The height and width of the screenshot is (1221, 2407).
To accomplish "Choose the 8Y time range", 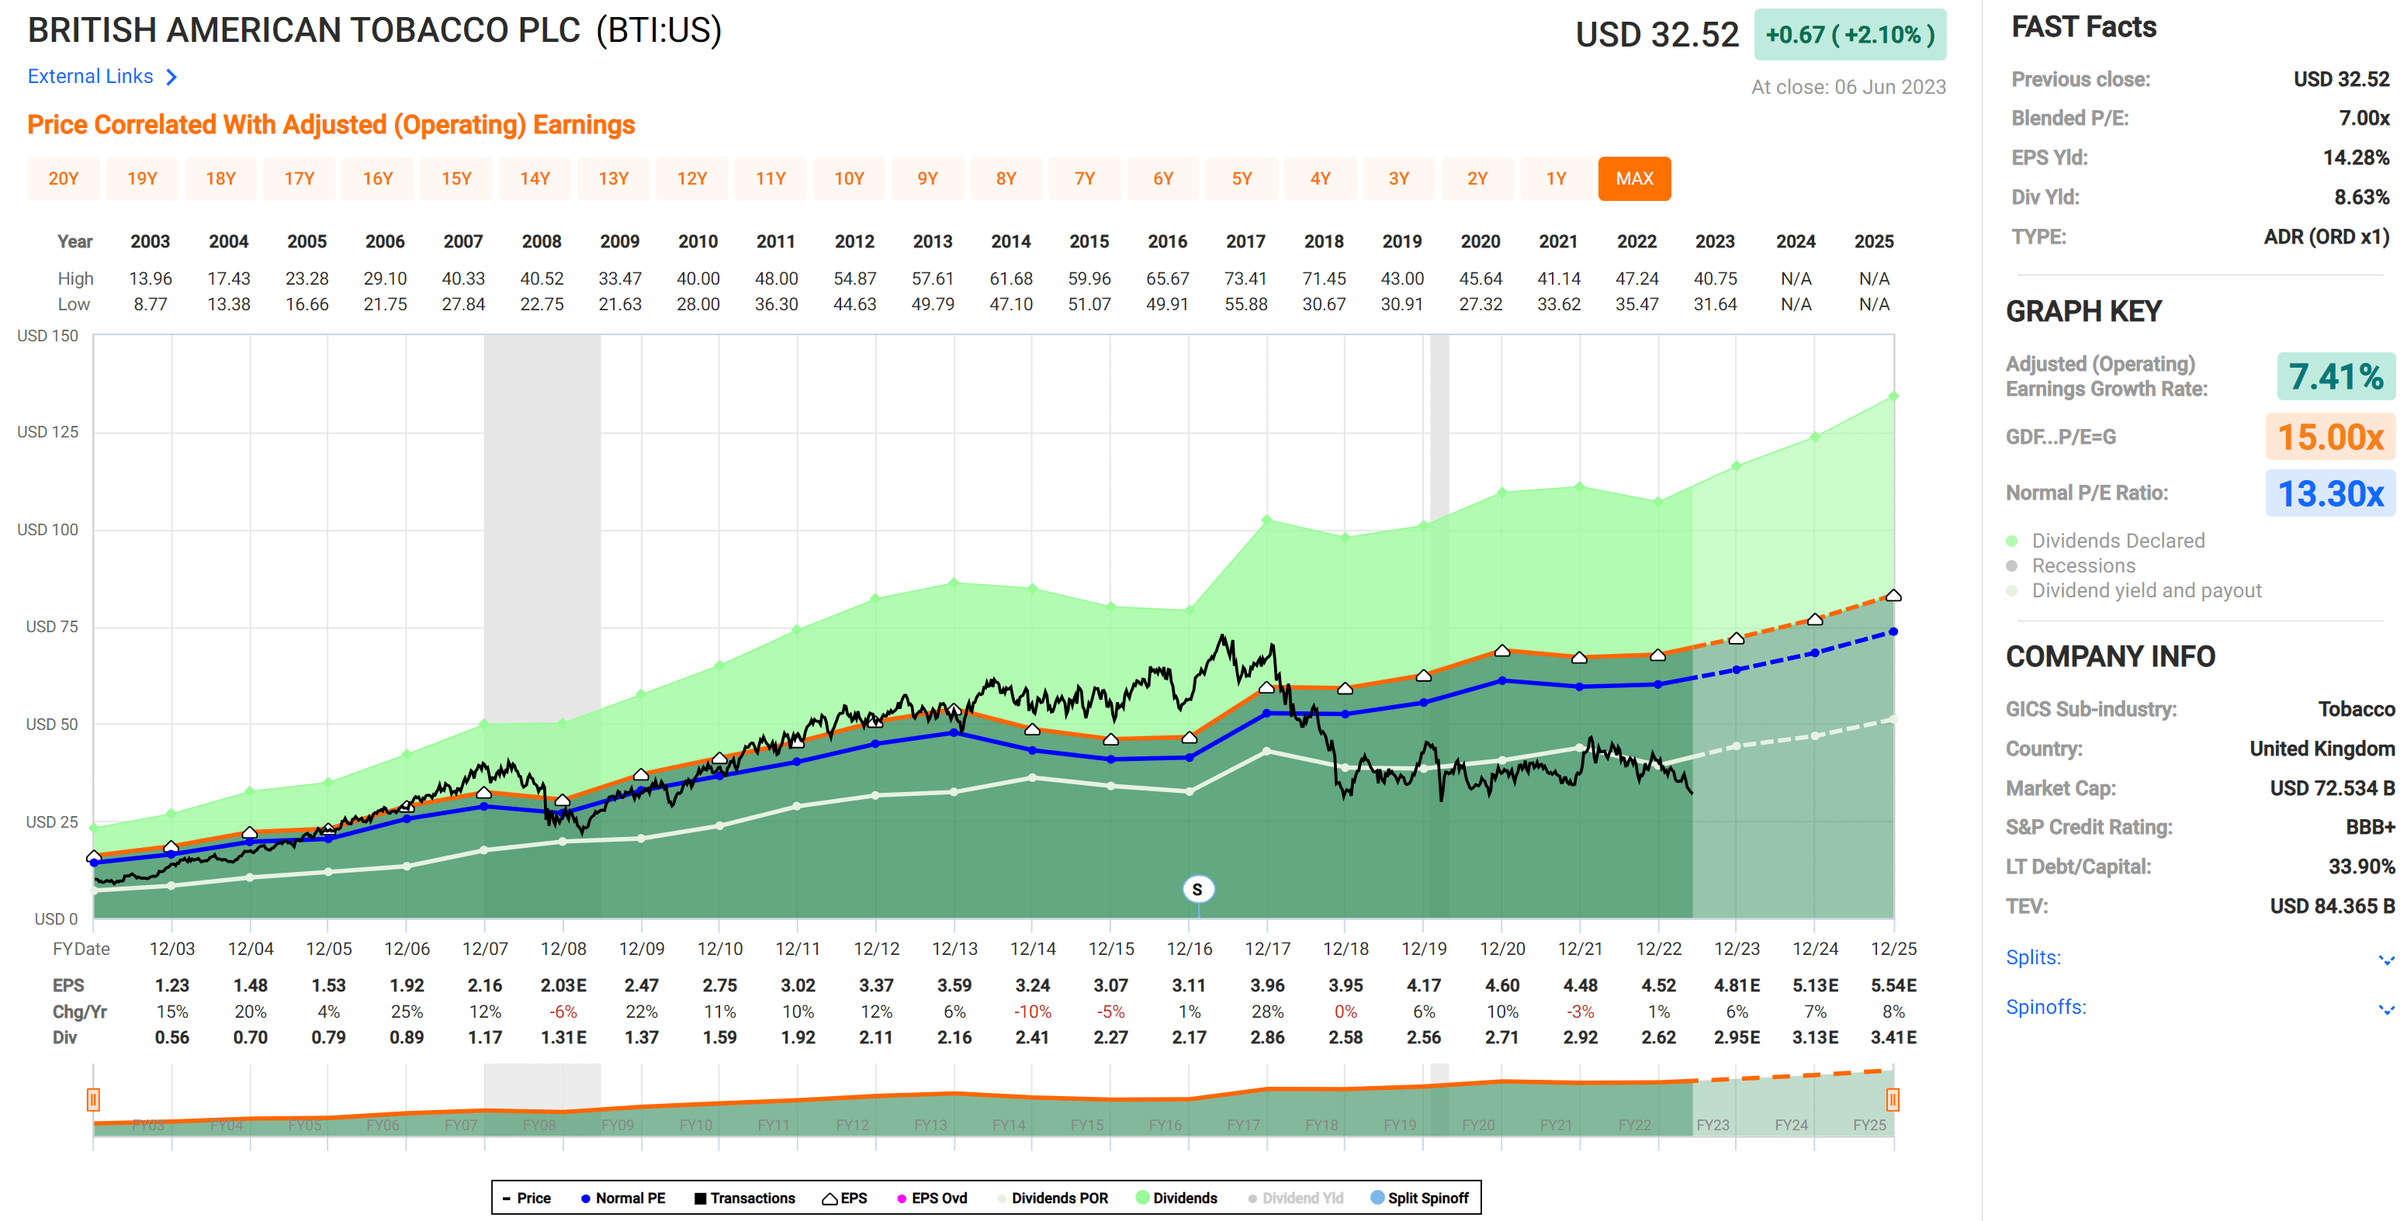I will pyautogui.click(x=1006, y=178).
